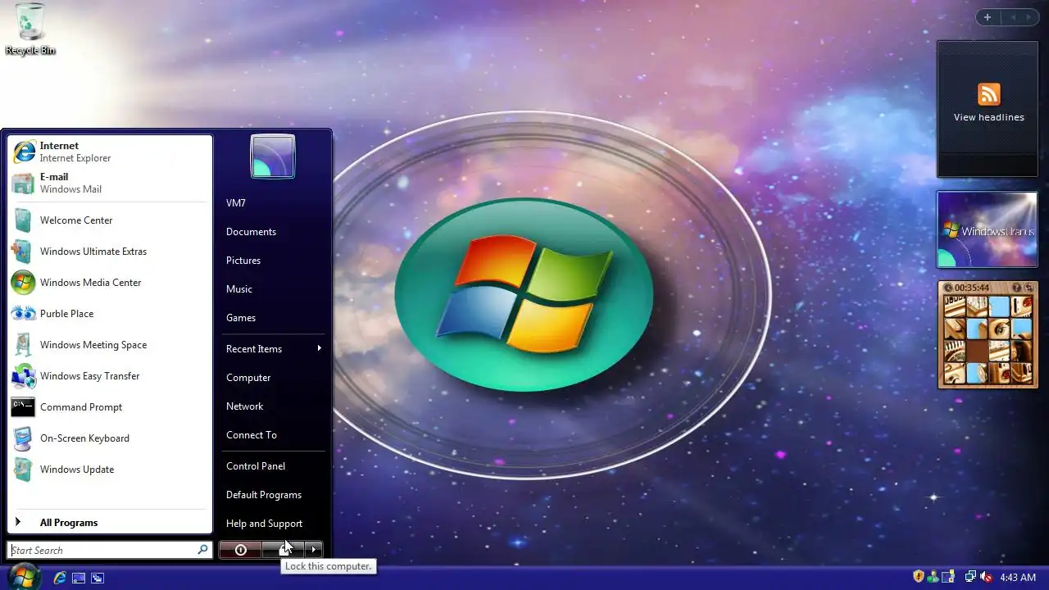
Task: Open Documents from Start menu
Action: tap(273, 232)
